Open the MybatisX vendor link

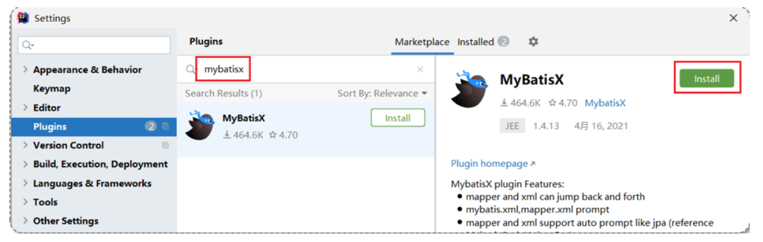click(605, 103)
